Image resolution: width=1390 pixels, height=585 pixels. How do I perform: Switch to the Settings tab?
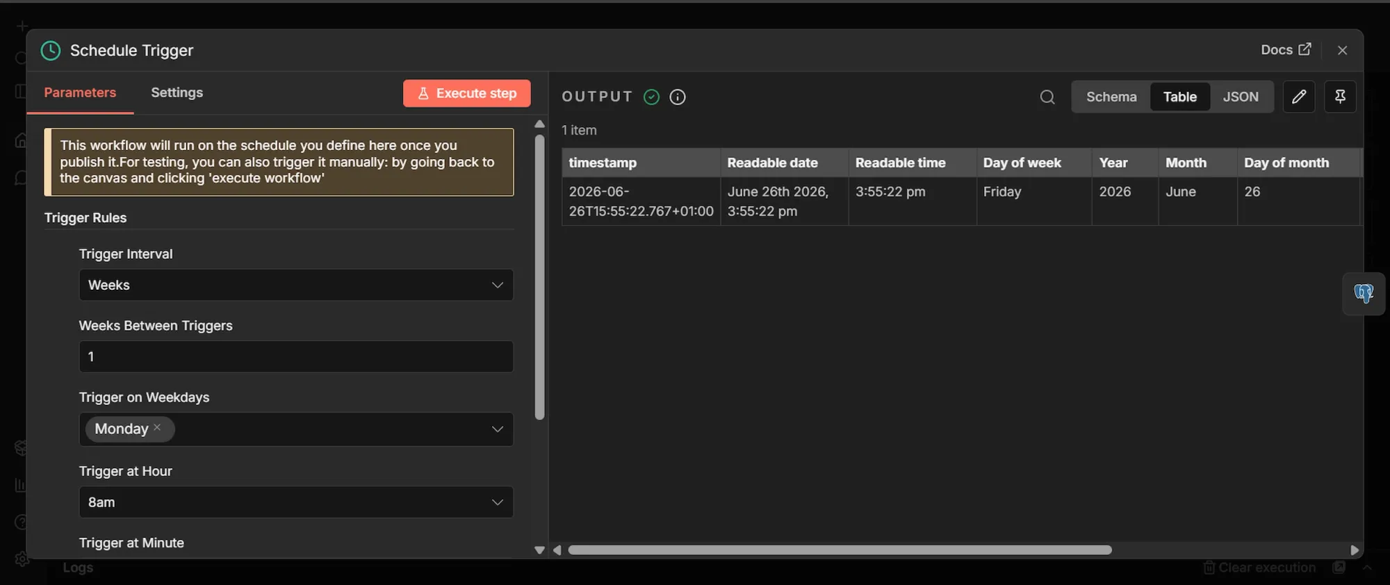pyautogui.click(x=177, y=92)
